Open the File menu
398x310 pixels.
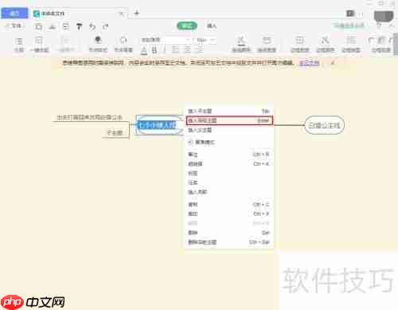[x=14, y=26]
